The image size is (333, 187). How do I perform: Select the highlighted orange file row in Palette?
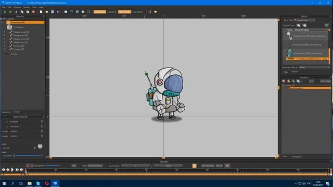(x=307, y=59)
